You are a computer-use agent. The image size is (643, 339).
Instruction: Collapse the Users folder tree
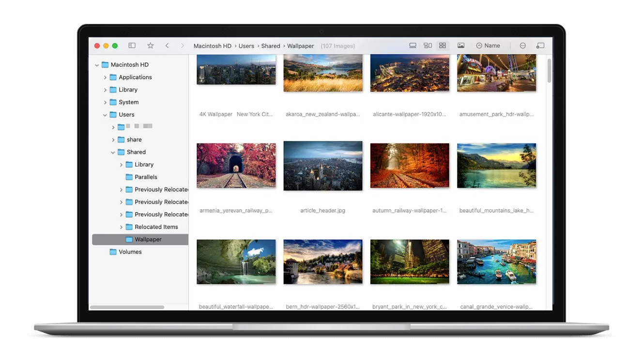[105, 114]
